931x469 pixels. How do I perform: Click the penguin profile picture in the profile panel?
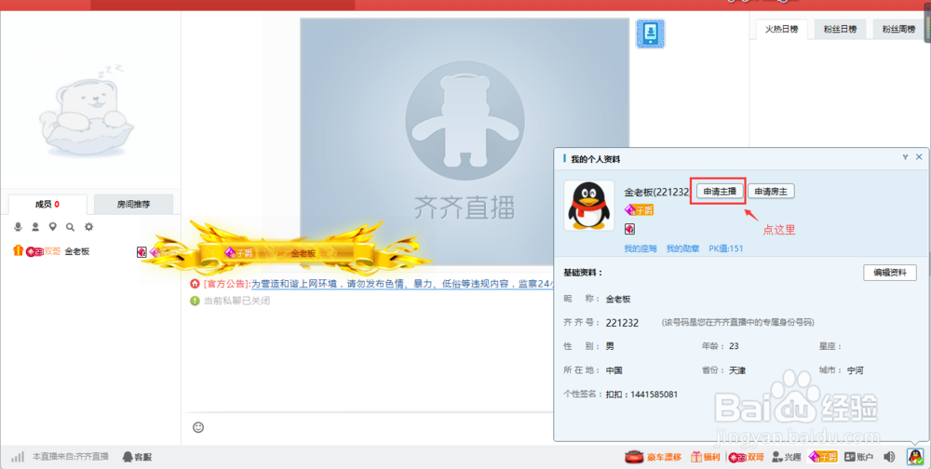point(588,206)
